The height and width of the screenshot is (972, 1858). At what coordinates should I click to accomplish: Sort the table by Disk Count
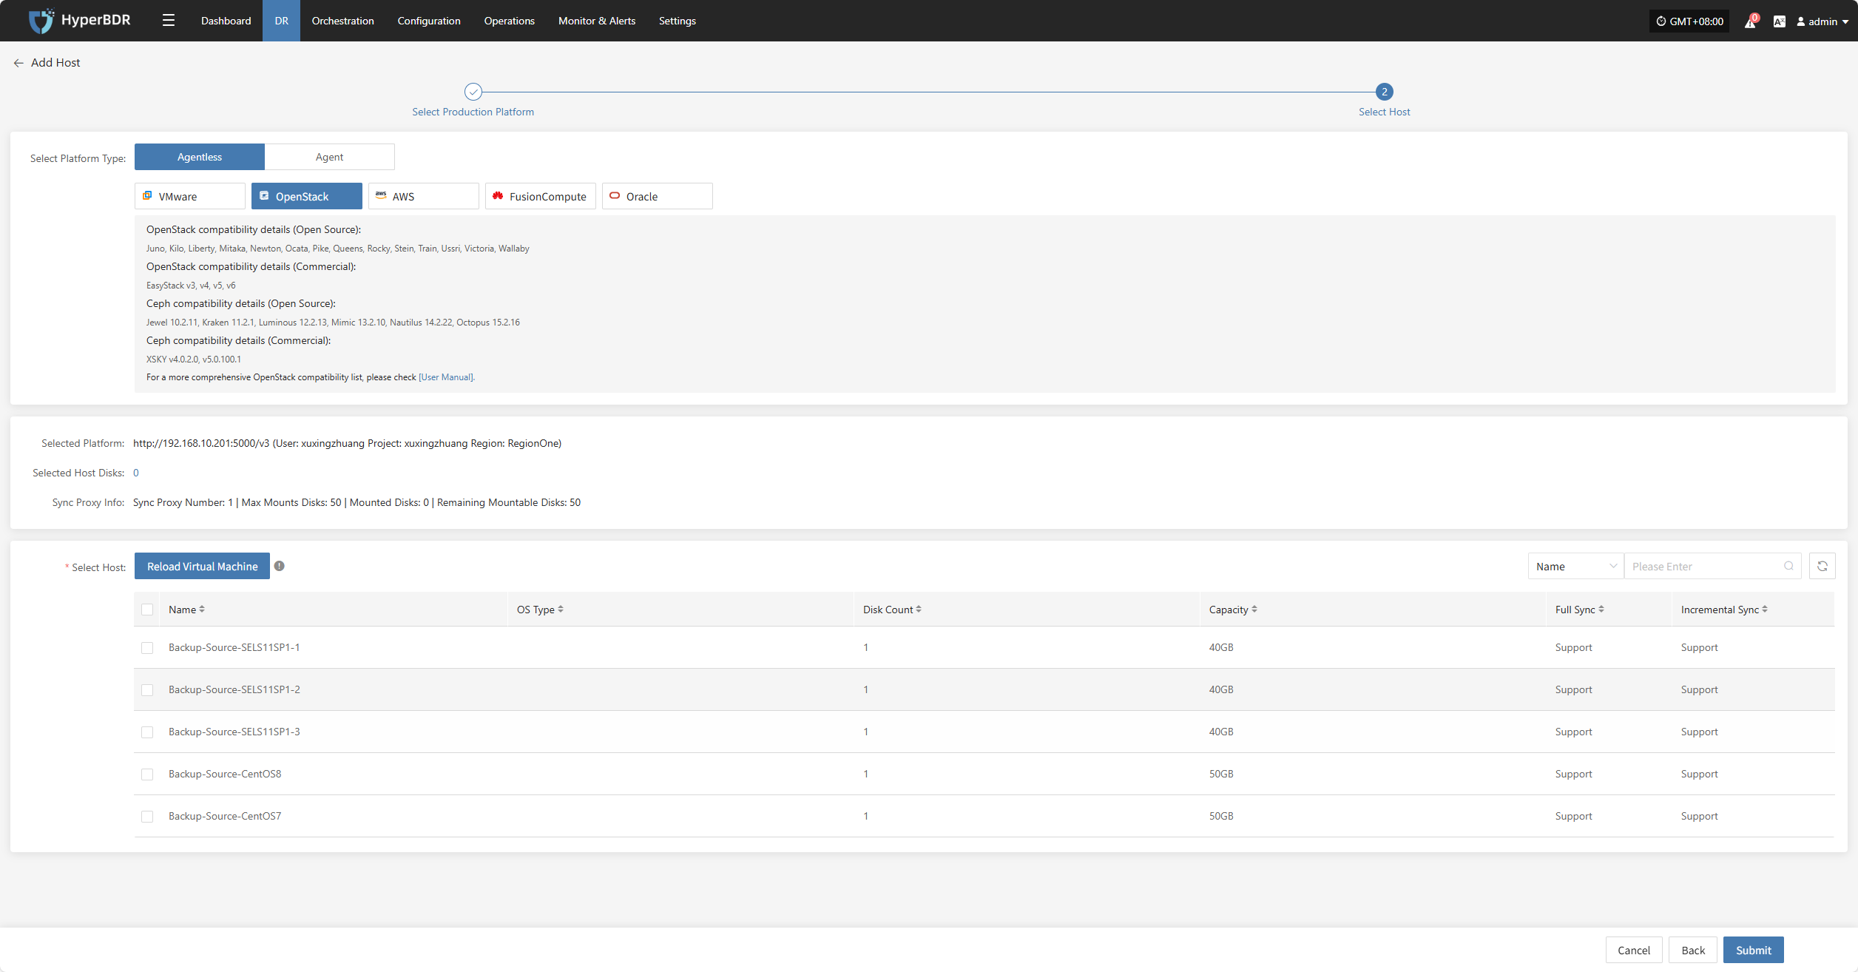tap(919, 610)
